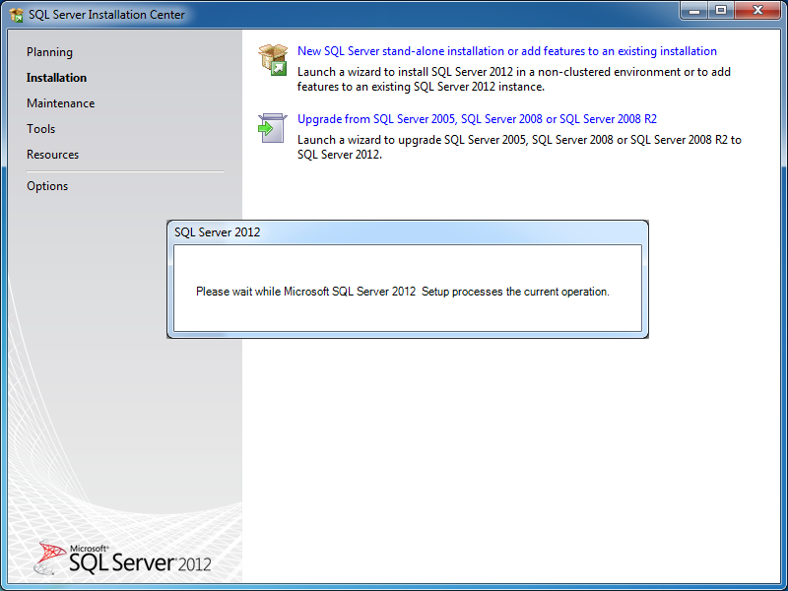Start Upgrade from SQL Server 2005 link
788x591 pixels.
point(477,119)
